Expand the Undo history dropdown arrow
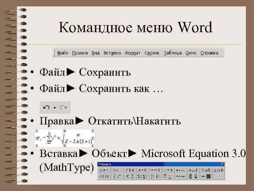 55,108
